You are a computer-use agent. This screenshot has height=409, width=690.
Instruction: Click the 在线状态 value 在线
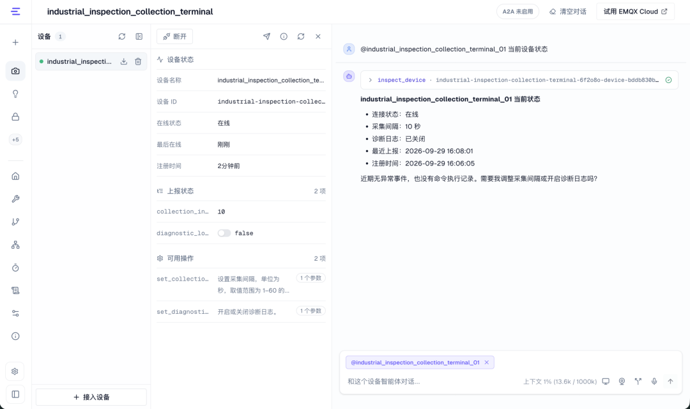click(x=224, y=123)
